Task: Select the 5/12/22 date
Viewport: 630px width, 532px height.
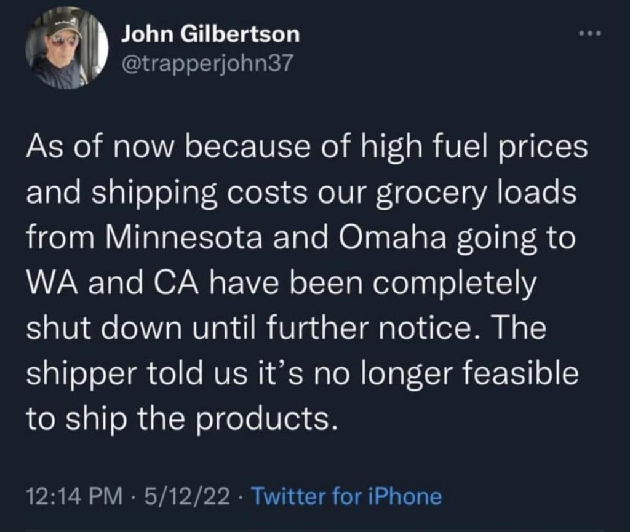Action: [x=188, y=496]
